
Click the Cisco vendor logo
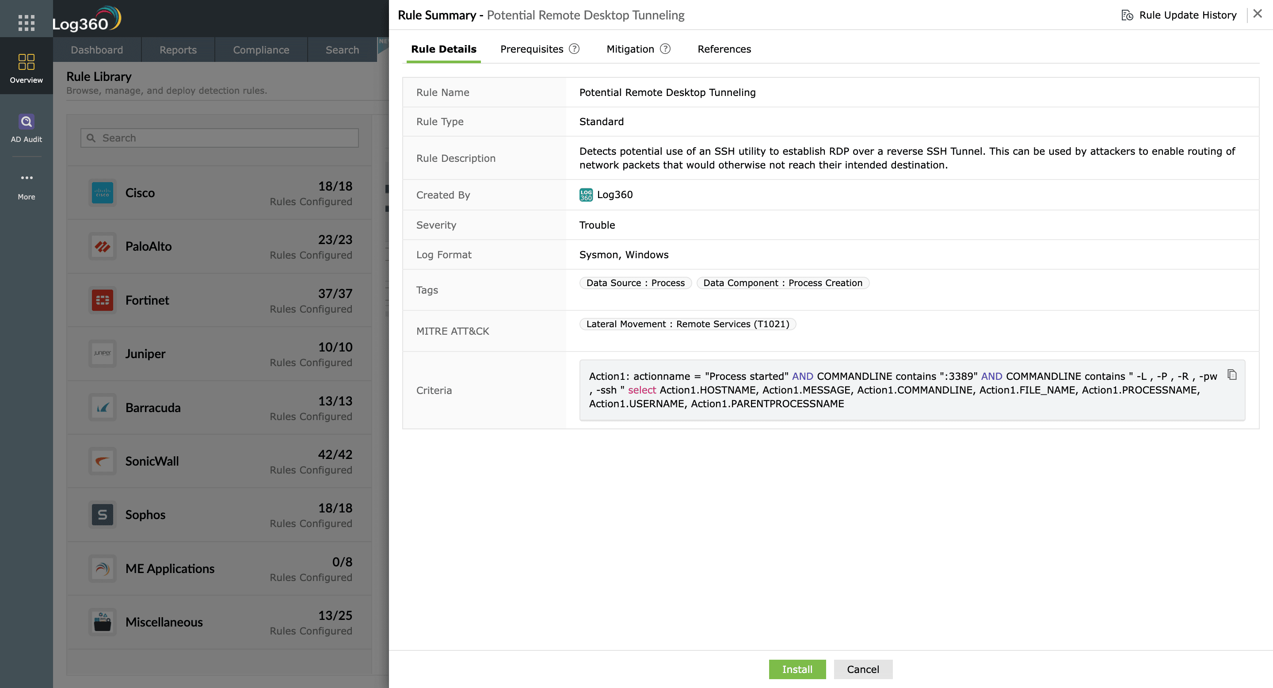point(102,193)
